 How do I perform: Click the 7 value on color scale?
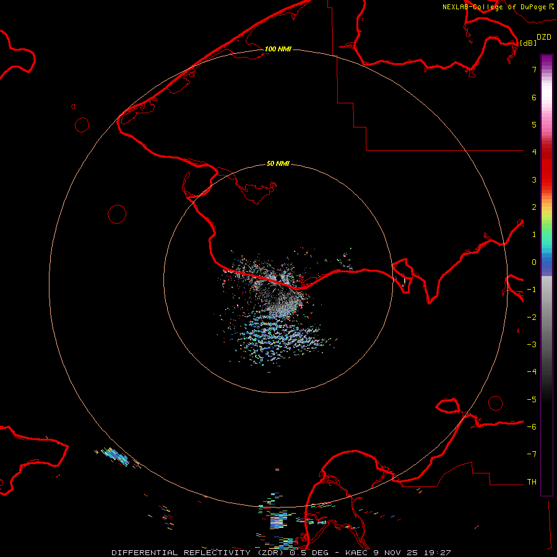click(x=534, y=69)
